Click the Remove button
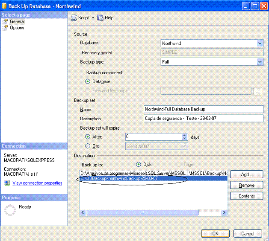Viewport: 269px width, 241px height. 246,185
